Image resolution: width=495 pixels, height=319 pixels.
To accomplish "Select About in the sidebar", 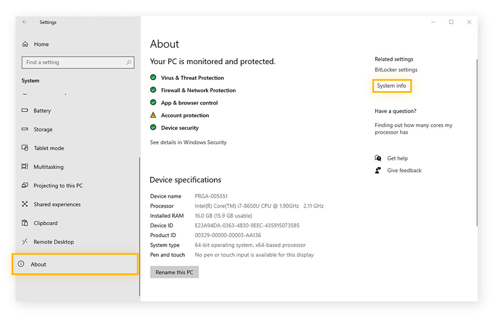I will pos(38,264).
